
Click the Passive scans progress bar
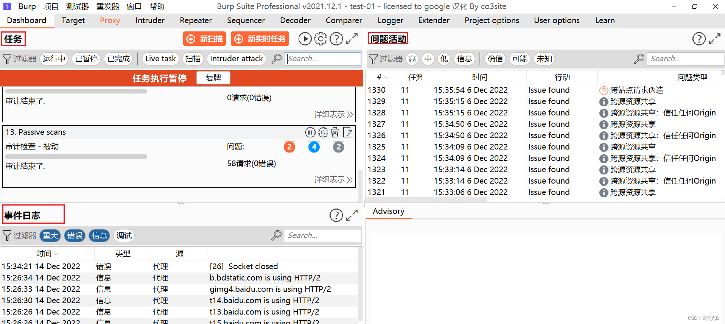click(x=76, y=156)
